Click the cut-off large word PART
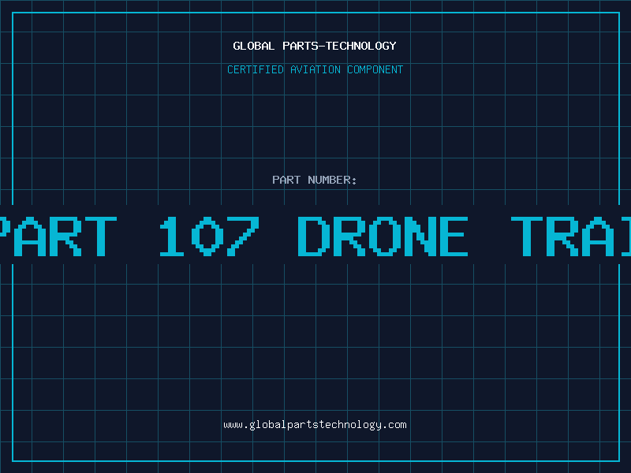 (58, 236)
